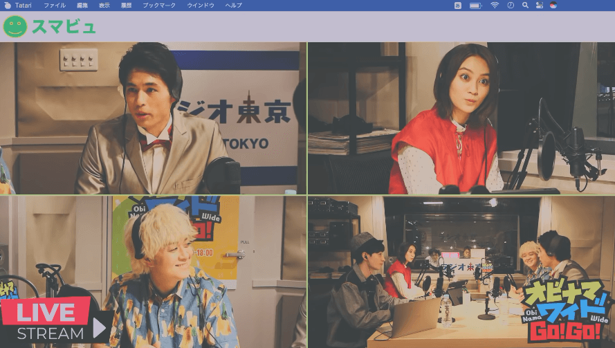Open the Tatari application menu

[x=23, y=5]
